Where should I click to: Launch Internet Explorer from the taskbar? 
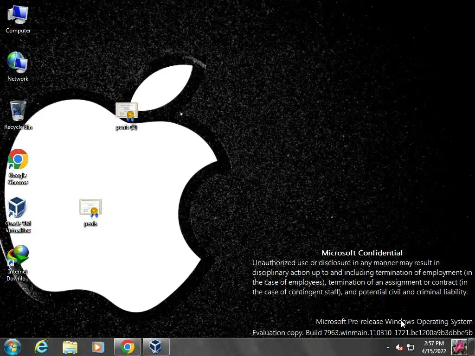tap(41, 347)
